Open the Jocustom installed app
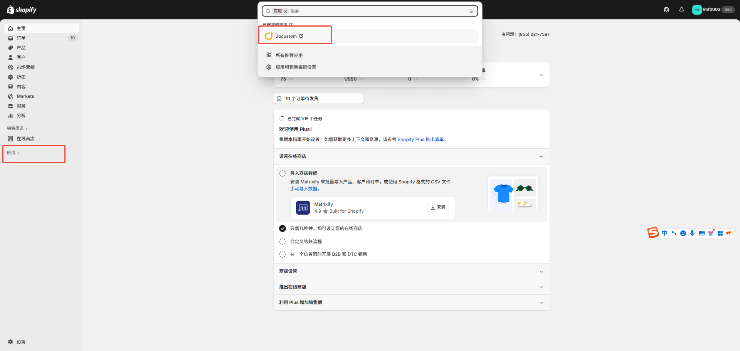 (286, 36)
